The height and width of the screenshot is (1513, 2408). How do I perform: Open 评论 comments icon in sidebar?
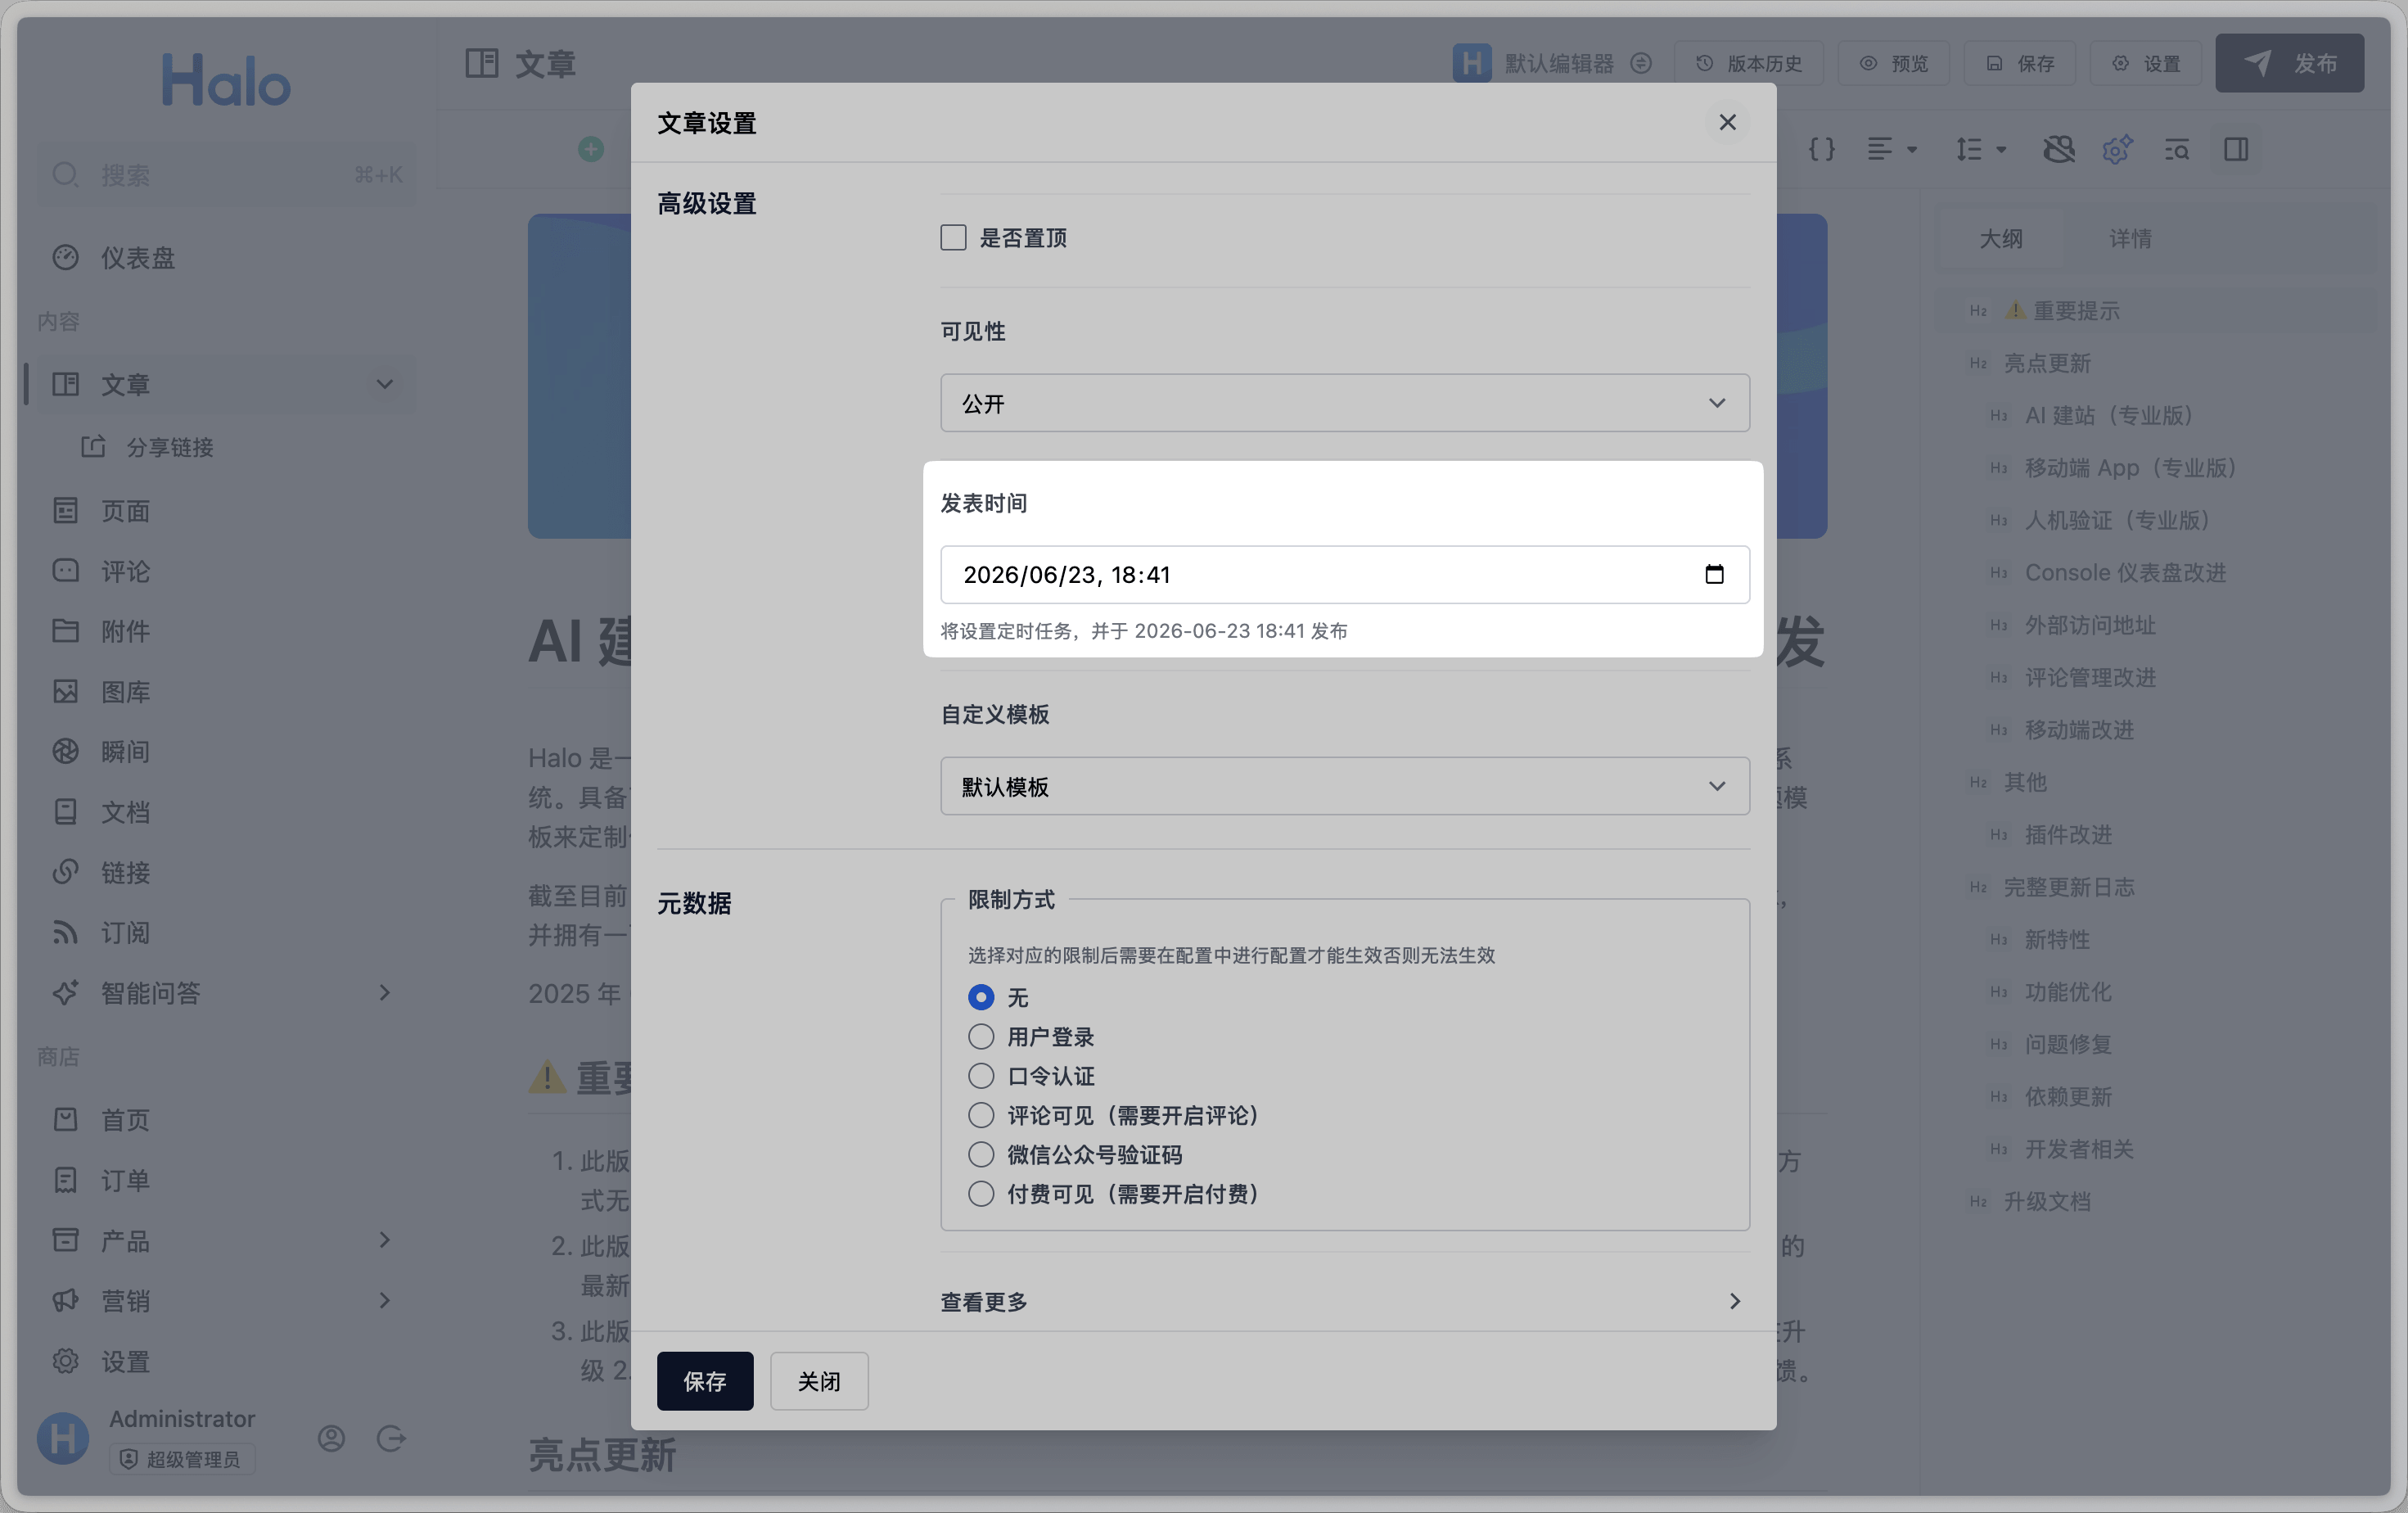click(x=65, y=571)
